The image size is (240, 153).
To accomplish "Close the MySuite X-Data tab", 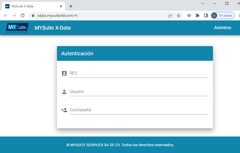I will (61, 6).
